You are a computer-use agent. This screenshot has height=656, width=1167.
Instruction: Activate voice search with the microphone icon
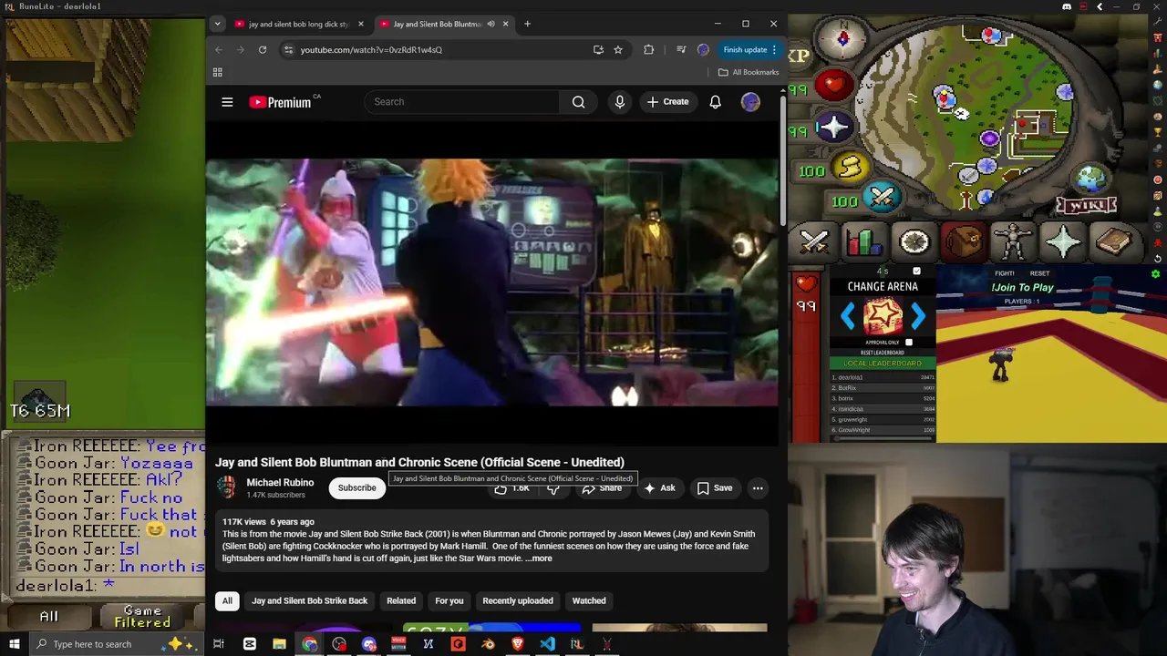point(620,102)
